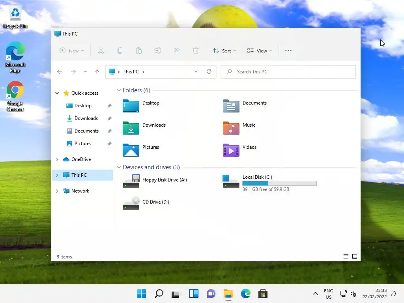Click the Copy icon in toolbar
The height and width of the screenshot is (303, 404).
point(120,50)
